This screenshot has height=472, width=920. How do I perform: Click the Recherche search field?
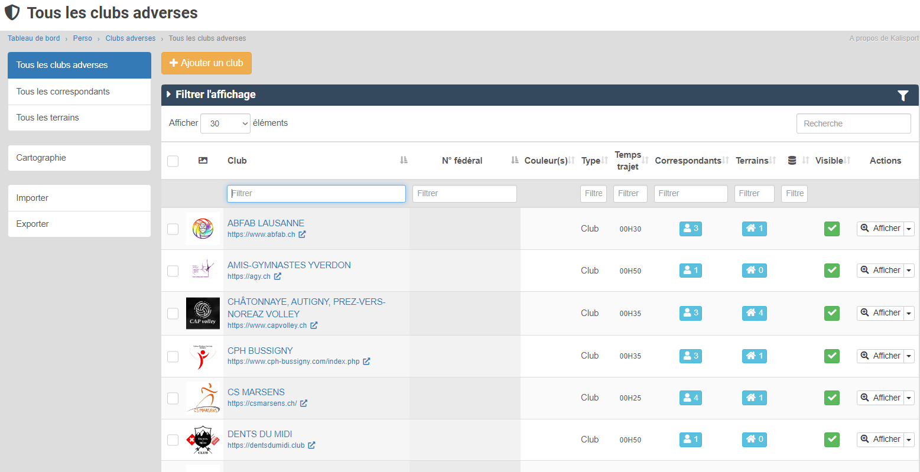853,123
